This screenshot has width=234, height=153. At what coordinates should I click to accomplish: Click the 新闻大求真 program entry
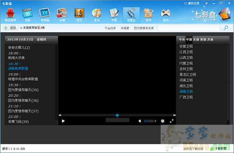(x=16, y=58)
